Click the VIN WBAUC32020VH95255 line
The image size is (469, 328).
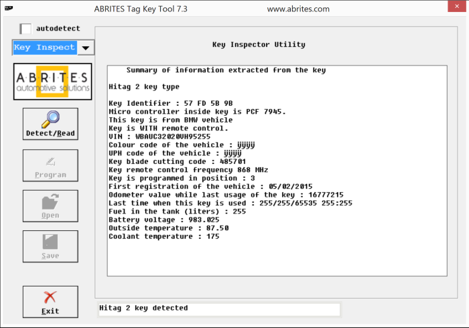159,137
